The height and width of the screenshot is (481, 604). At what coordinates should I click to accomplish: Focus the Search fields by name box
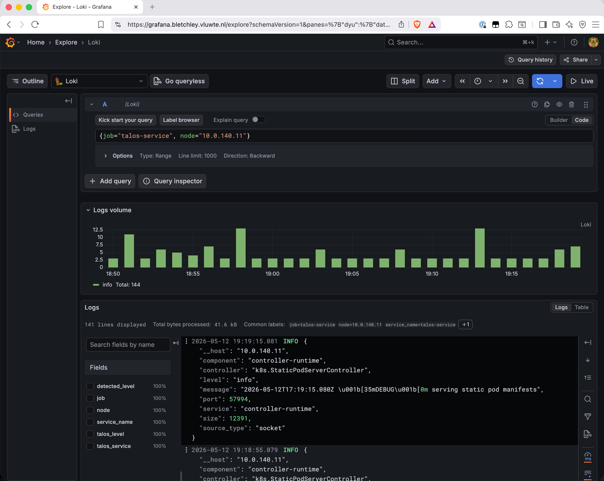pos(128,345)
